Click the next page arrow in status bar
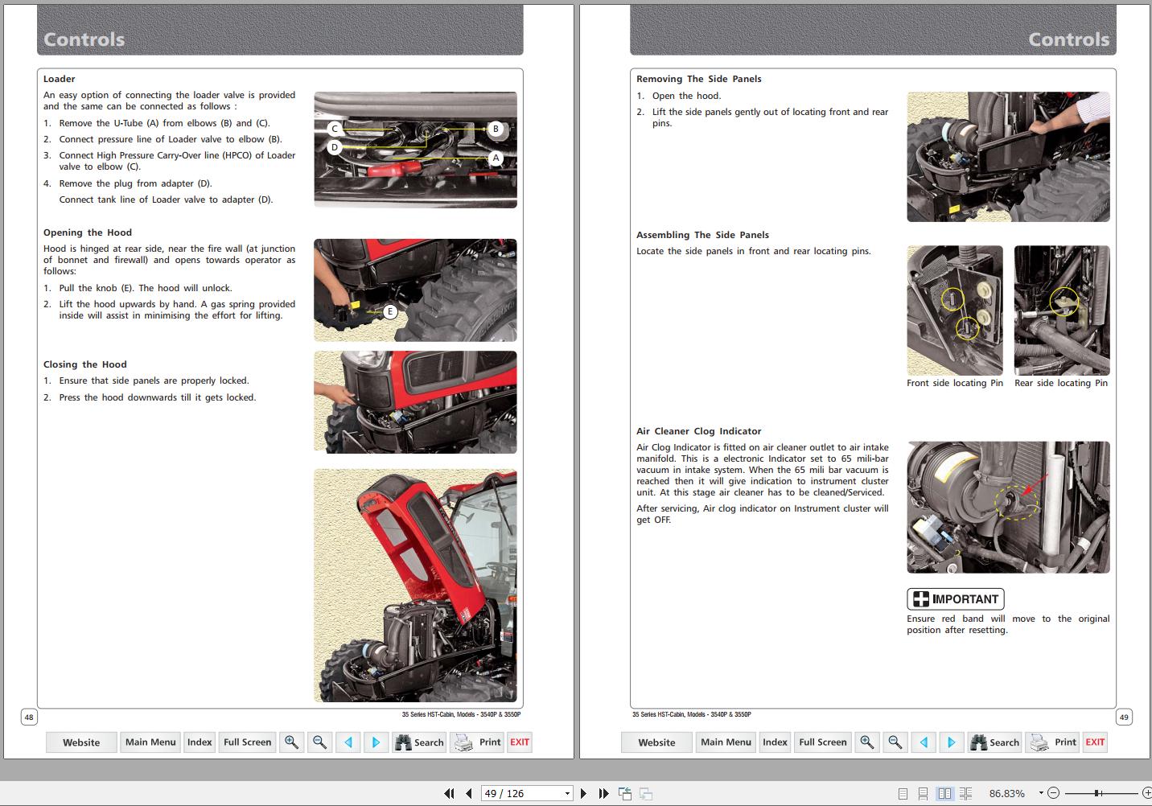Viewport: 1152px width, 806px height. pyautogui.click(x=583, y=793)
